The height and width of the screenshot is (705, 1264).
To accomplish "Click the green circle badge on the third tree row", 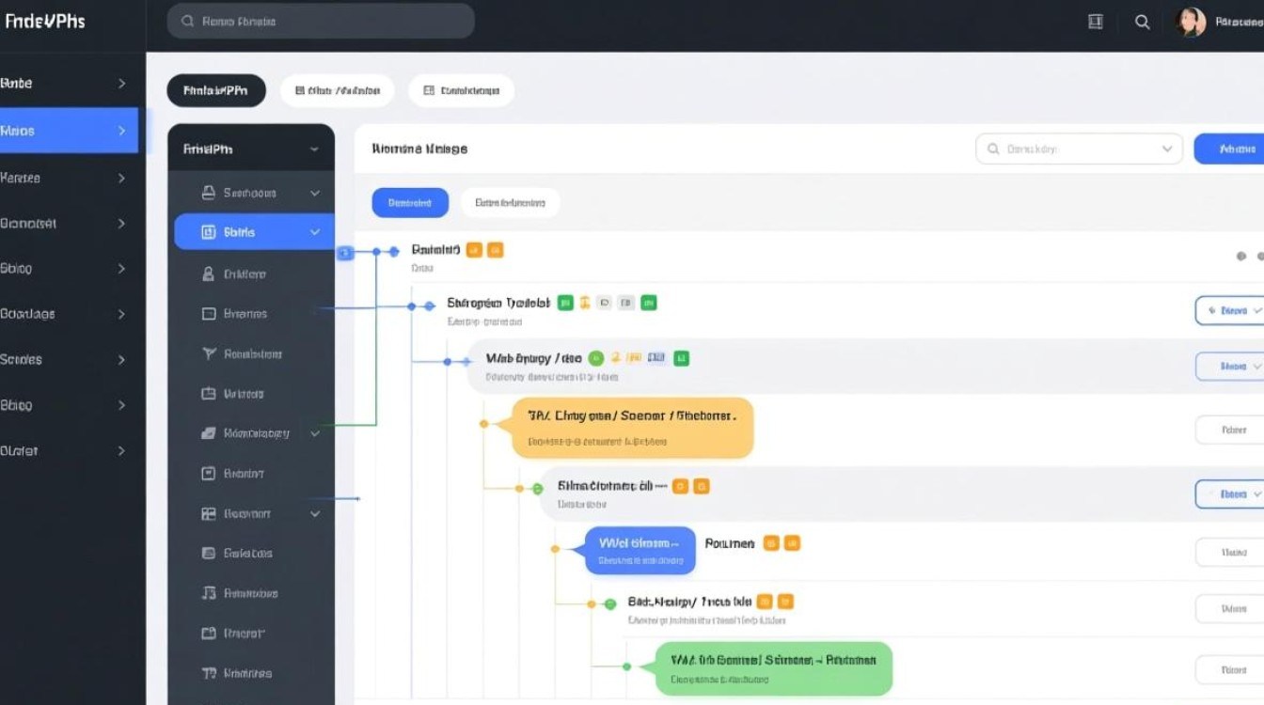I will point(595,358).
